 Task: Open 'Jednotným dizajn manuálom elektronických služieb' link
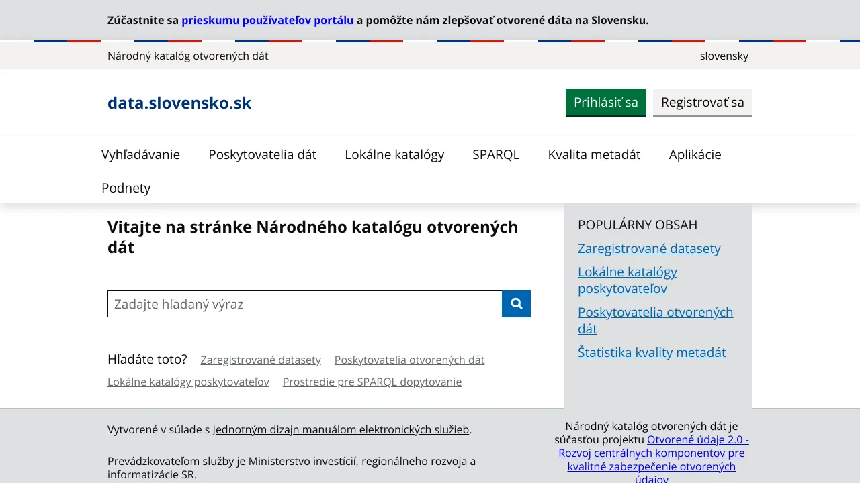[341, 429]
